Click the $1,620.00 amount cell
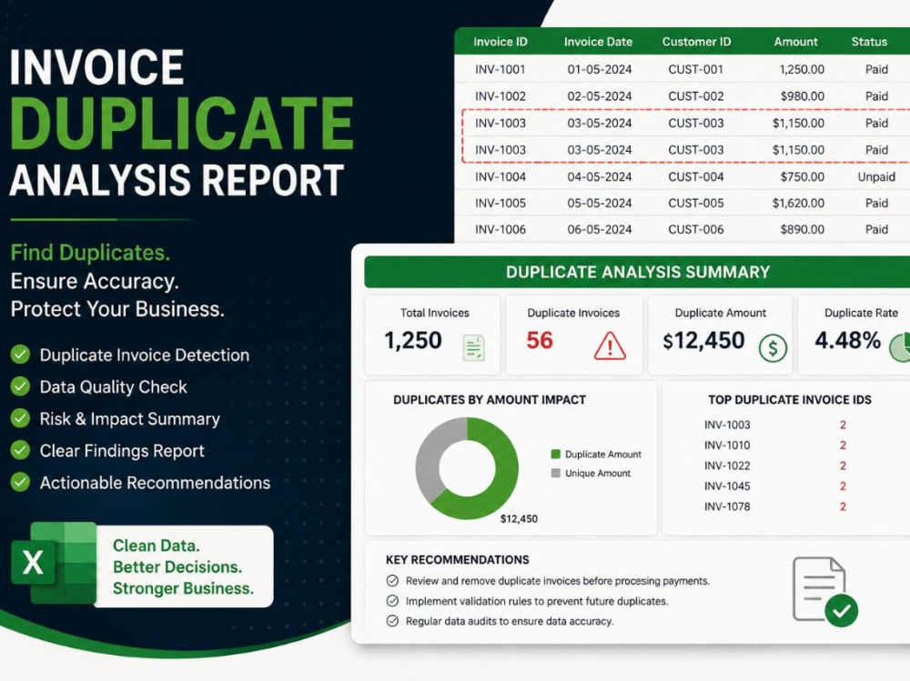Viewport: 910px width, 681px height. (x=798, y=203)
